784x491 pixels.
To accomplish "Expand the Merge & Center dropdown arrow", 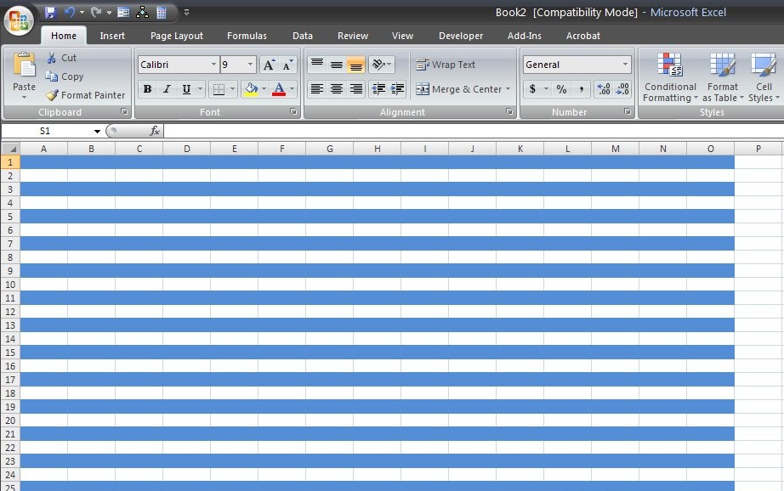I will click(508, 89).
